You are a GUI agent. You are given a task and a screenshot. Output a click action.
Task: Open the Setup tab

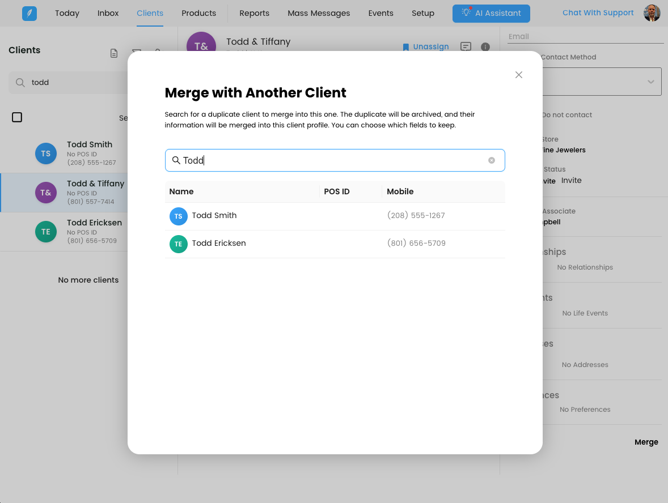coord(423,13)
